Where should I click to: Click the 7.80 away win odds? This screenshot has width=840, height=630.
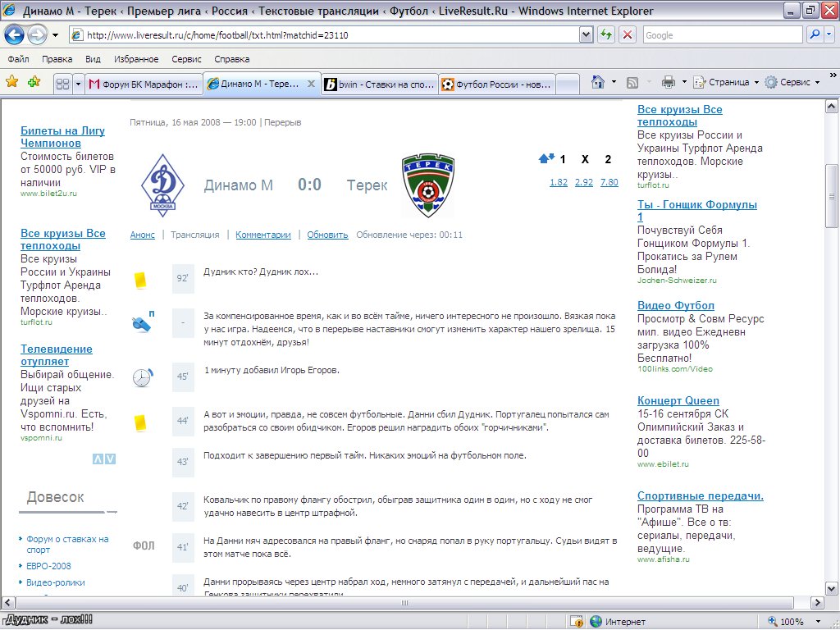(609, 182)
